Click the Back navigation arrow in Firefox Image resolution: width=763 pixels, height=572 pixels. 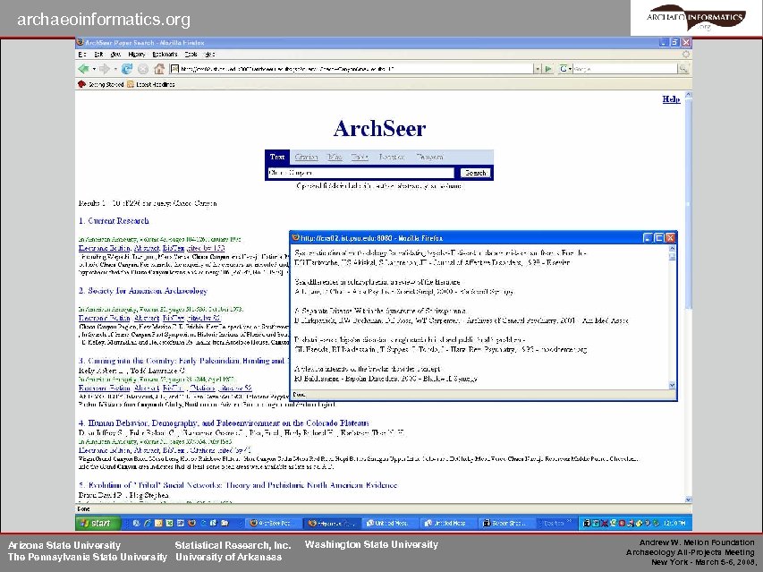point(84,69)
